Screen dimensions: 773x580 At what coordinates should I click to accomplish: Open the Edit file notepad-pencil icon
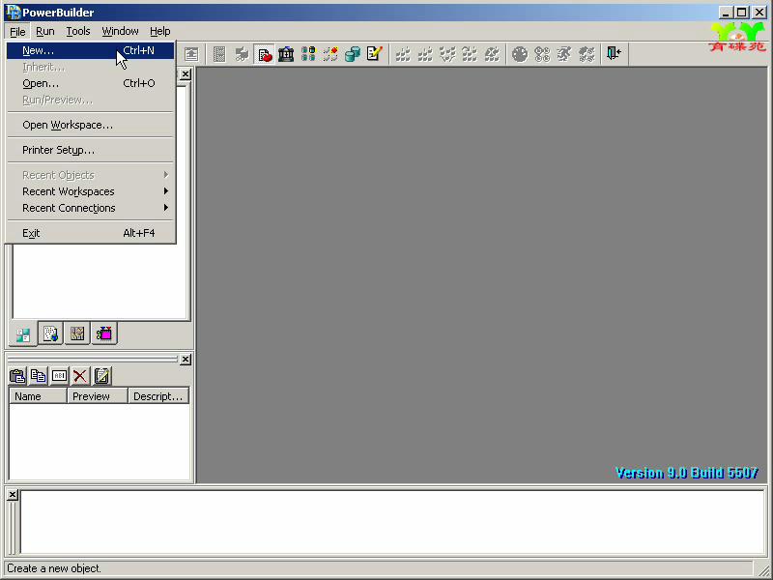(x=375, y=54)
